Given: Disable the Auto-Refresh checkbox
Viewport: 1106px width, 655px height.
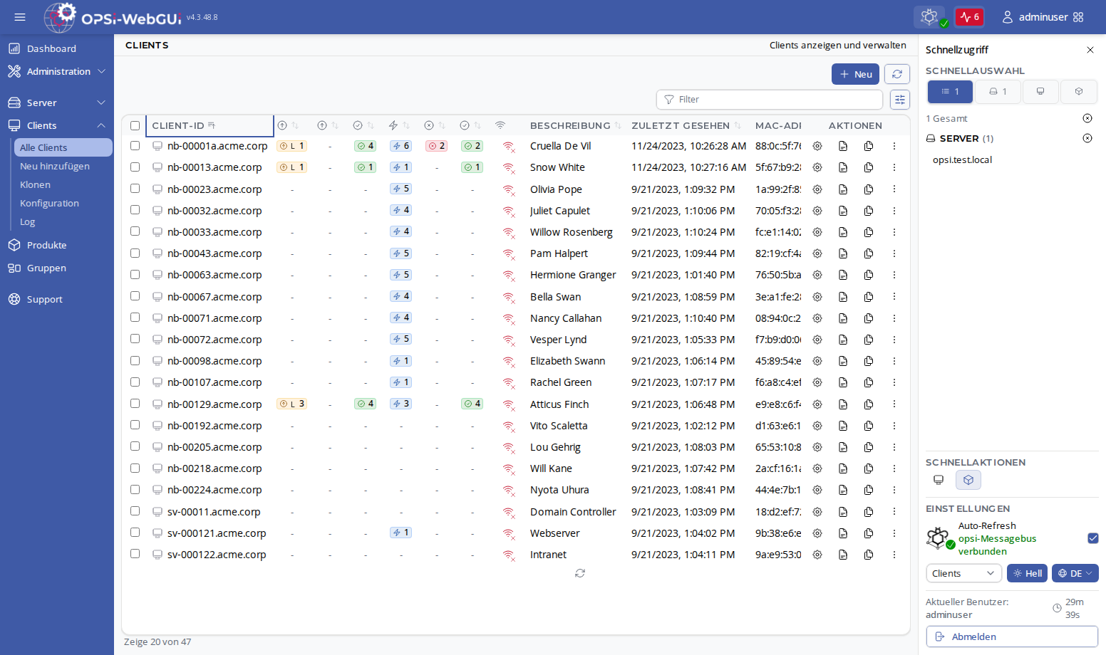Looking at the screenshot, I should [x=1093, y=538].
